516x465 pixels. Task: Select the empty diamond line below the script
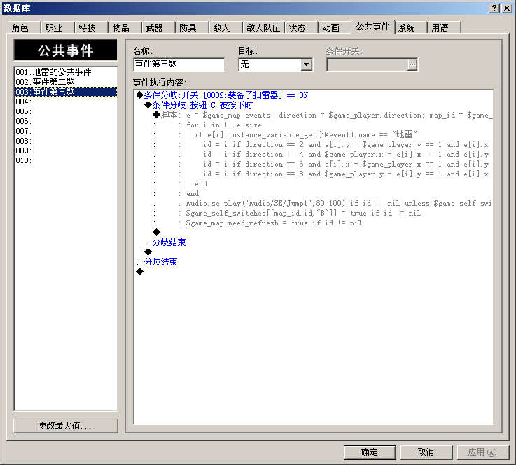(314, 233)
